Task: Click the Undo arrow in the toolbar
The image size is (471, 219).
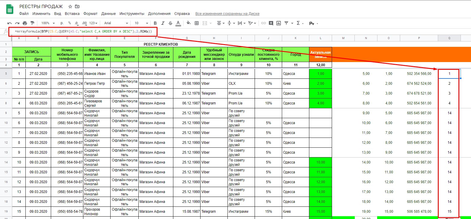Action: pos(10,23)
